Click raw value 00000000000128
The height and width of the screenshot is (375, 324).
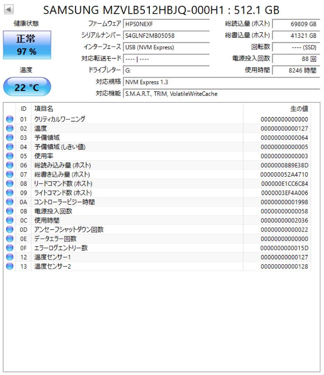coord(284,266)
